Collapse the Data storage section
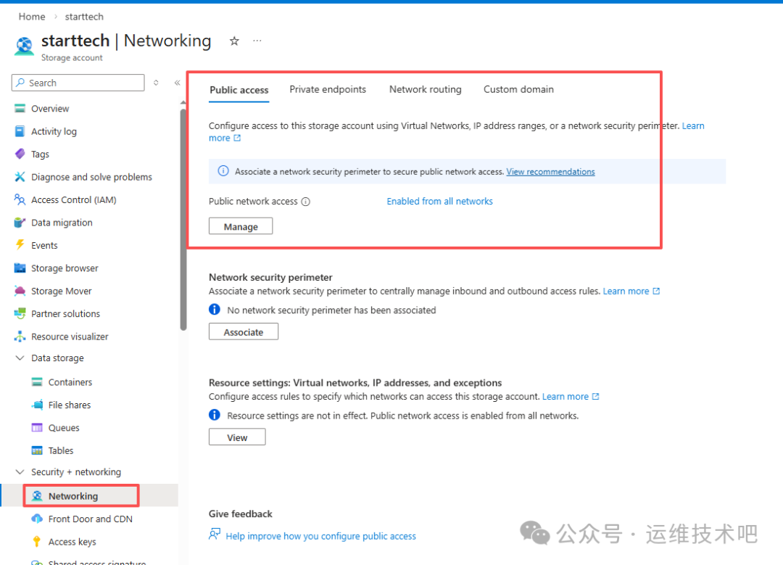 coord(20,358)
